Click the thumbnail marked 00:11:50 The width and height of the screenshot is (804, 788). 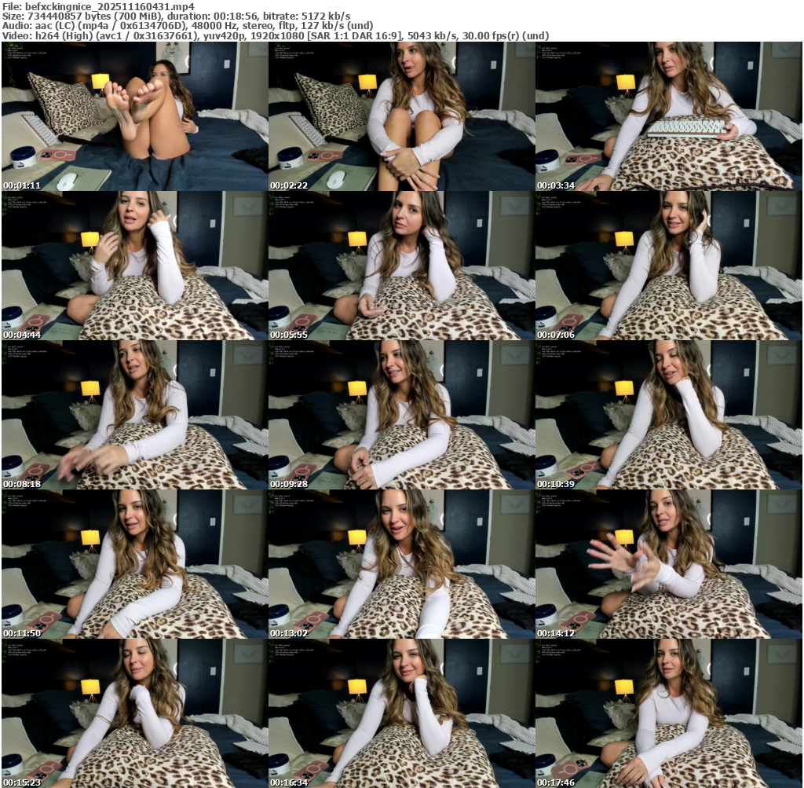pos(134,564)
